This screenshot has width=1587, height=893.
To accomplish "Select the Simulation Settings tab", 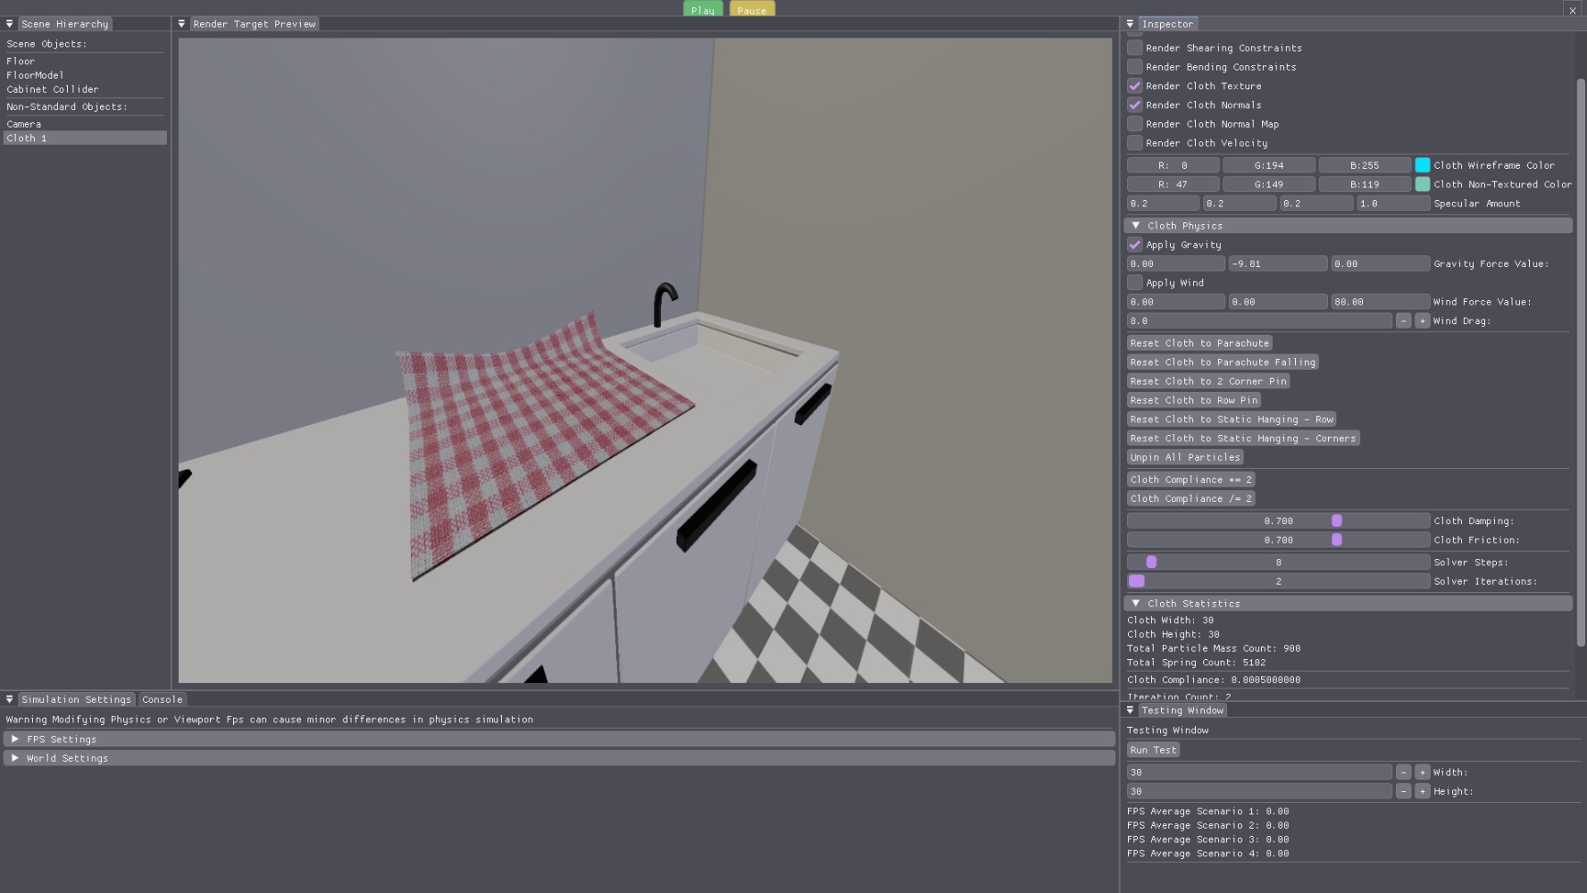I will pyautogui.click(x=76, y=699).
